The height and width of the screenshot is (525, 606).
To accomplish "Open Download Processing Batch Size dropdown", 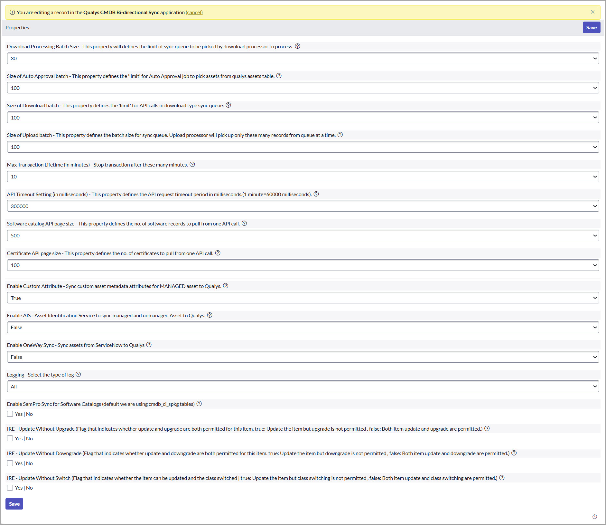I will pyautogui.click(x=303, y=58).
